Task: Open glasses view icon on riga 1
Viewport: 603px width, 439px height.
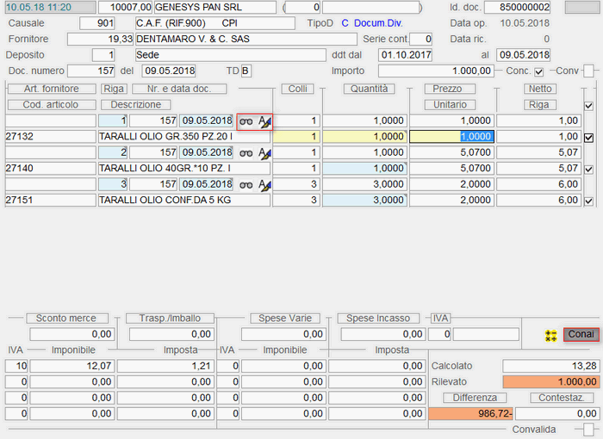Action: coord(246,122)
